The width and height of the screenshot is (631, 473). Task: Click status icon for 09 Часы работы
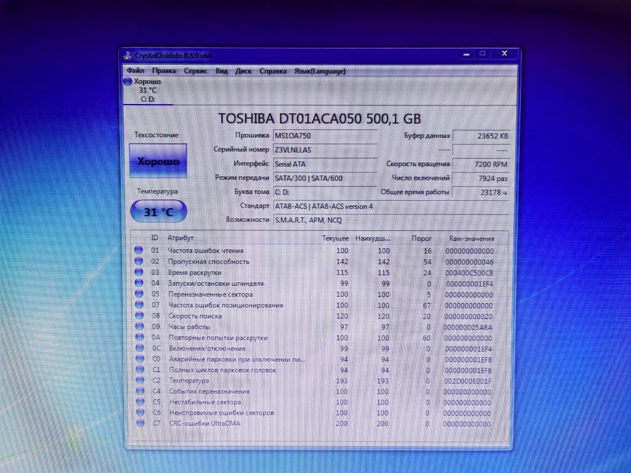tap(140, 326)
